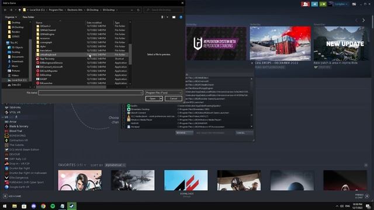Open file dialog help button

coord(181,17)
